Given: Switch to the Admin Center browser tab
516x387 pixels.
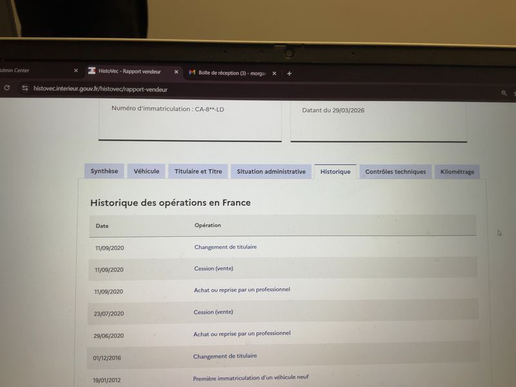Looking at the screenshot, I should tap(38, 70).
